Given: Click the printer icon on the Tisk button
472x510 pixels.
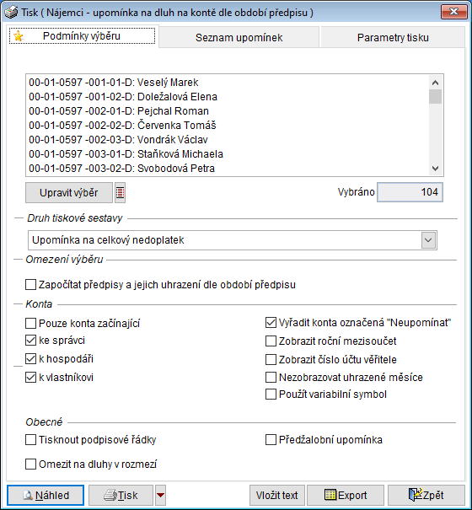Looking at the screenshot, I should click(x=110, y=495).
